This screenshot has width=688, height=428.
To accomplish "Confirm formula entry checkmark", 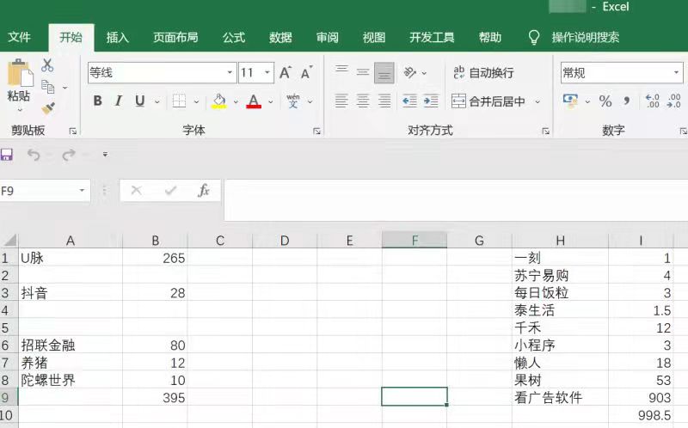I will click(170, 190).
